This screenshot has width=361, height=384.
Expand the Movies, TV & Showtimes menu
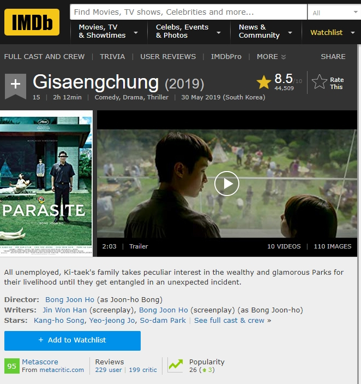coord(109,31)
